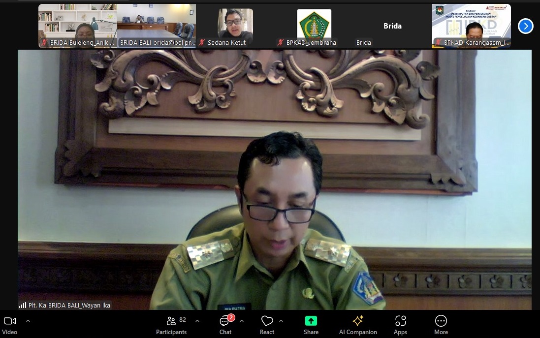Select the BRIDA Buleleng_Anik video thumbnail
540x338 pixels.
pyautogui.click(x=78, y=26)
